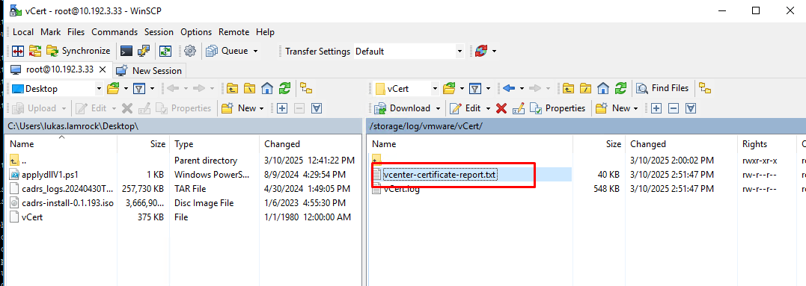Click the red-green globe reconnect icon
This screenshot has width=806, height=286.
tap(482, 51)
